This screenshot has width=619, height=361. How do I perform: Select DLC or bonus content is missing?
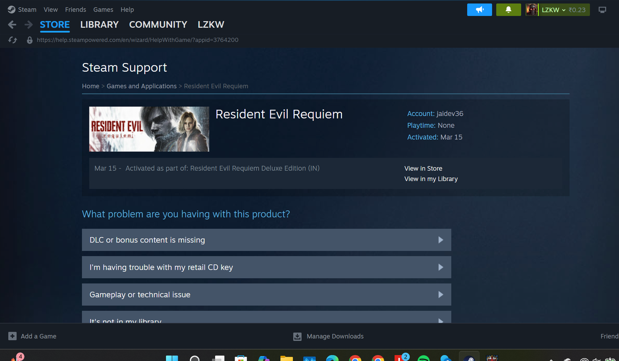click(266, 240)
